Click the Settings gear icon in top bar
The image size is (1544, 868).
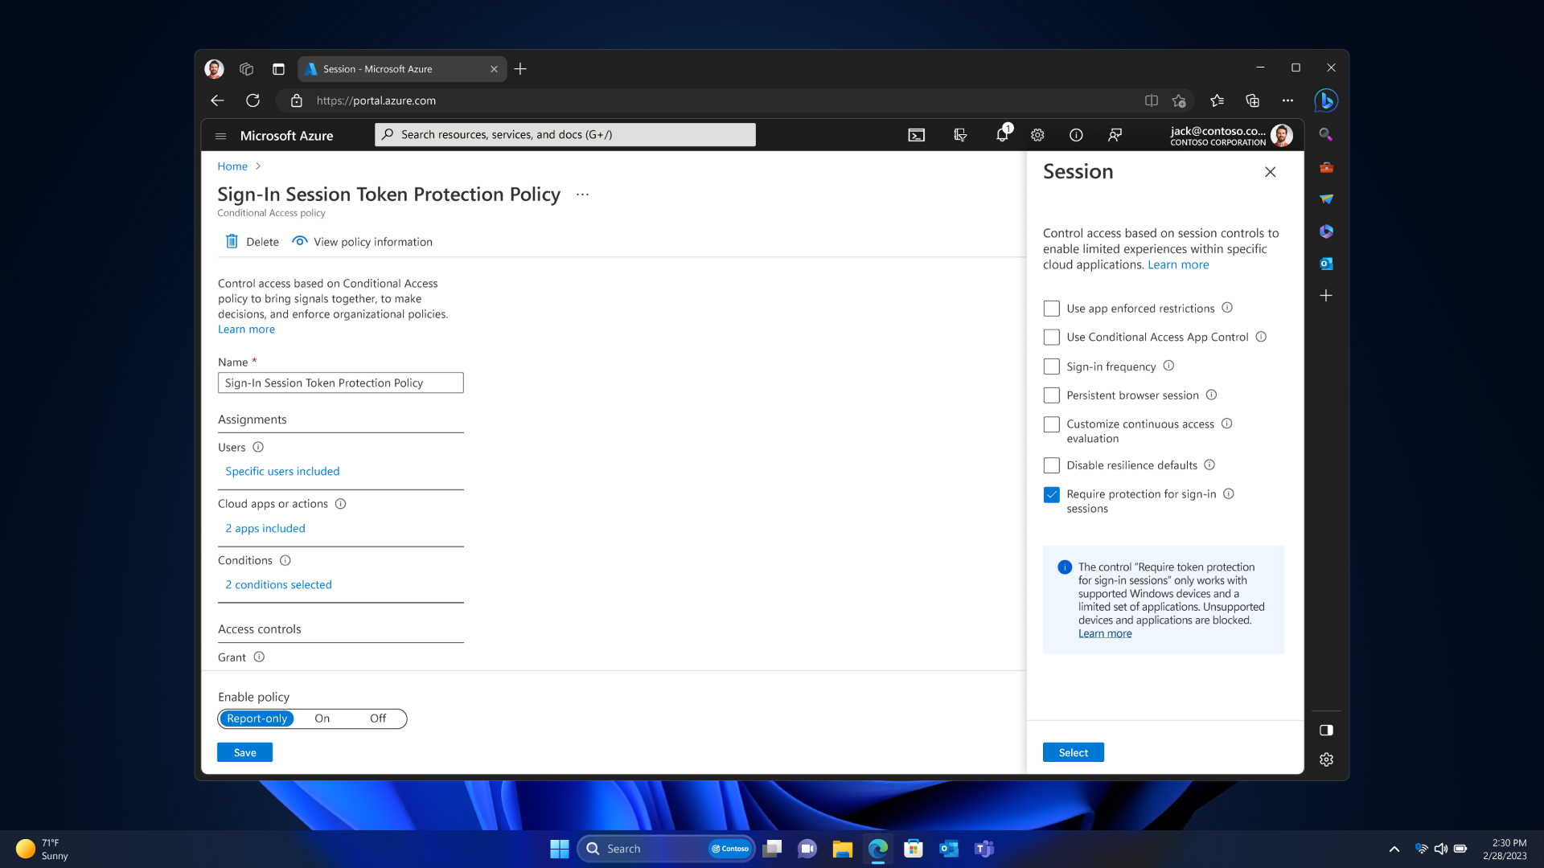pyautogui.click(x=1036, y=133)
